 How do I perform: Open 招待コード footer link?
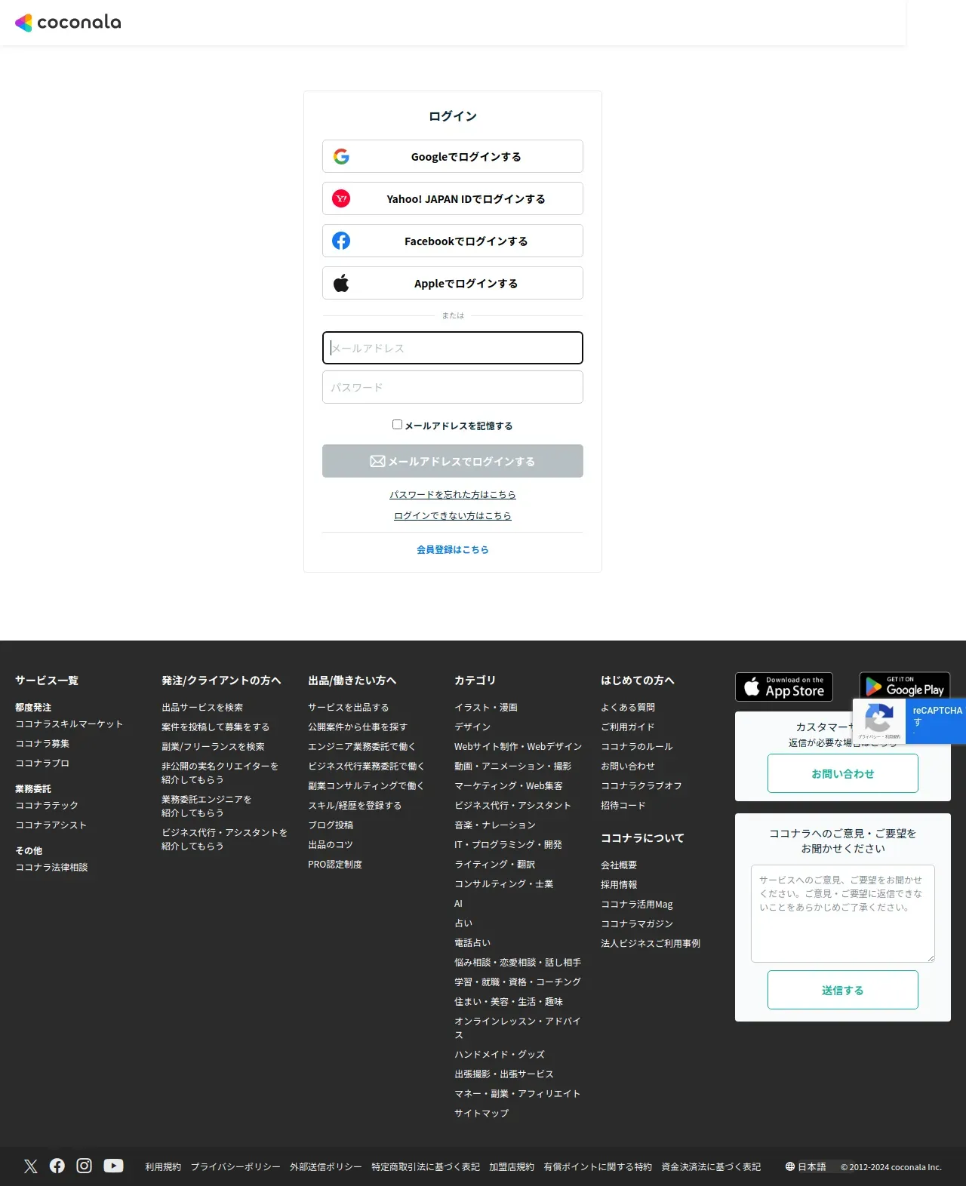(x=623, y=806)
